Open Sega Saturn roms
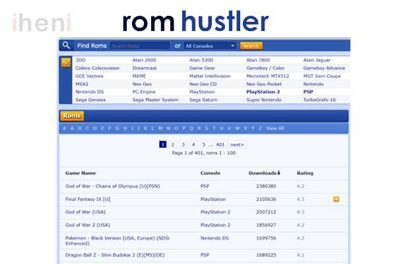The height and width of the screenshot is (264, 396). click(x=203, y=100)
